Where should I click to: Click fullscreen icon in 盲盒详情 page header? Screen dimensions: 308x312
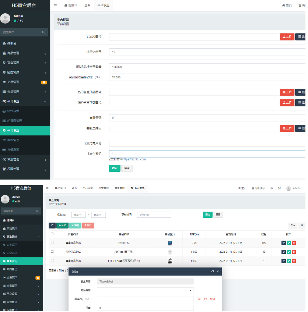(x=280, y=188)
